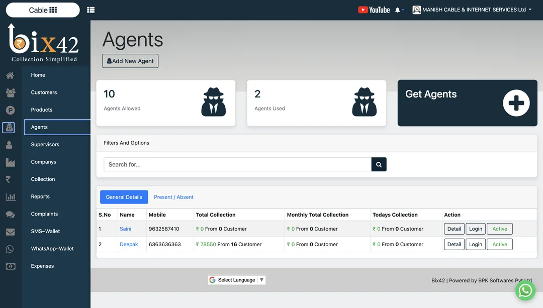This screenshot has height=308, width=543.
Task: Click the Reports bar chart sidebar icon
Action: pos(11,196)
